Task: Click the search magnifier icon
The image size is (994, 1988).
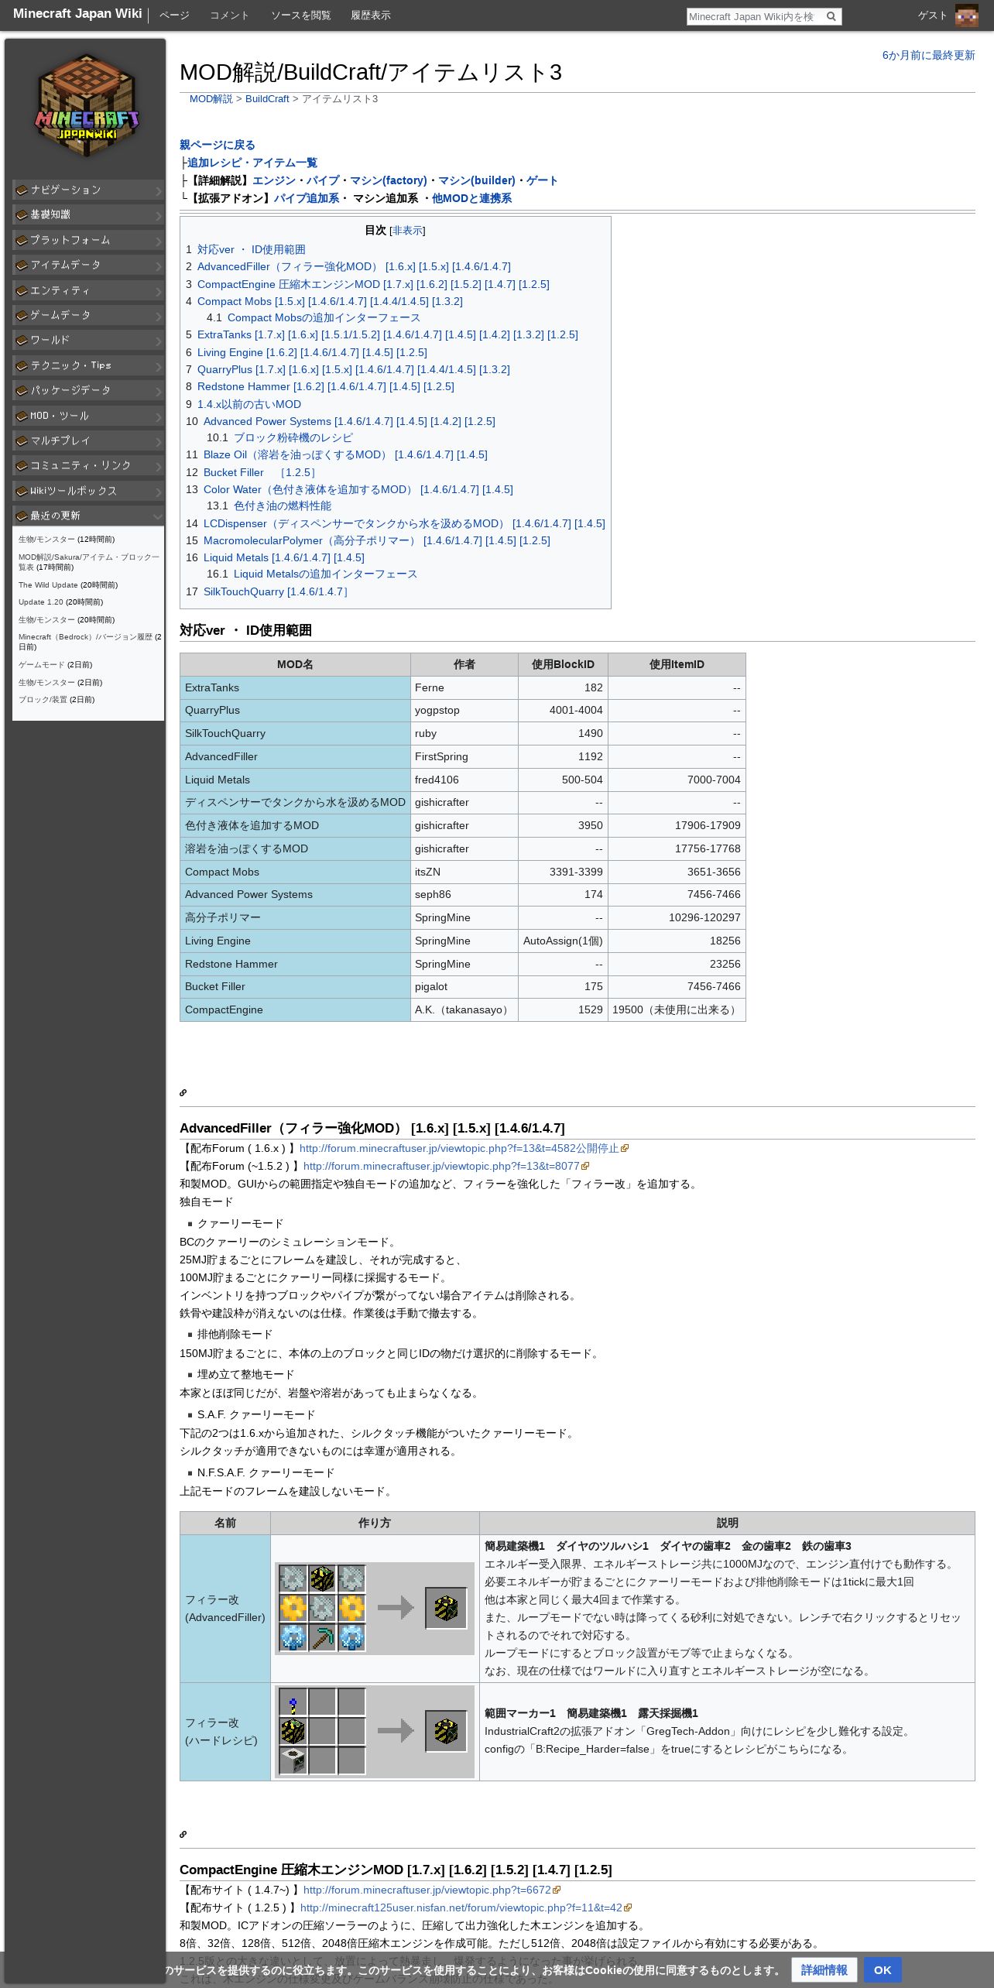Action: pyautogui.click(x=831, y=16)
